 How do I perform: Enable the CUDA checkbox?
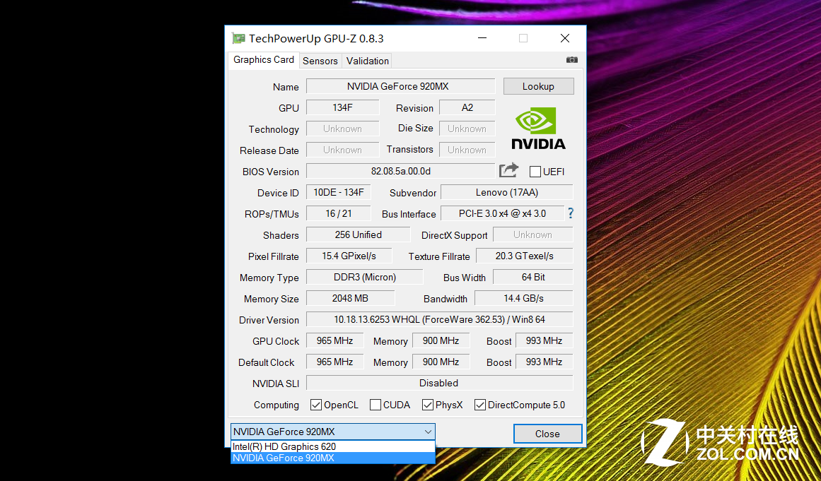point(375,405)
